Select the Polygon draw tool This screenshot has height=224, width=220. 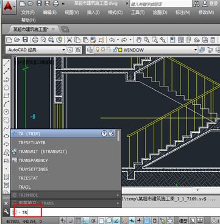(7, 88)
